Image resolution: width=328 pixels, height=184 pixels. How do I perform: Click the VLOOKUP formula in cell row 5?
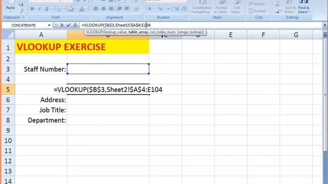pyautogui.click(x=108, y=89)
